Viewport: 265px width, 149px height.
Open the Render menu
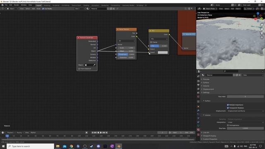tap(17, 5)
